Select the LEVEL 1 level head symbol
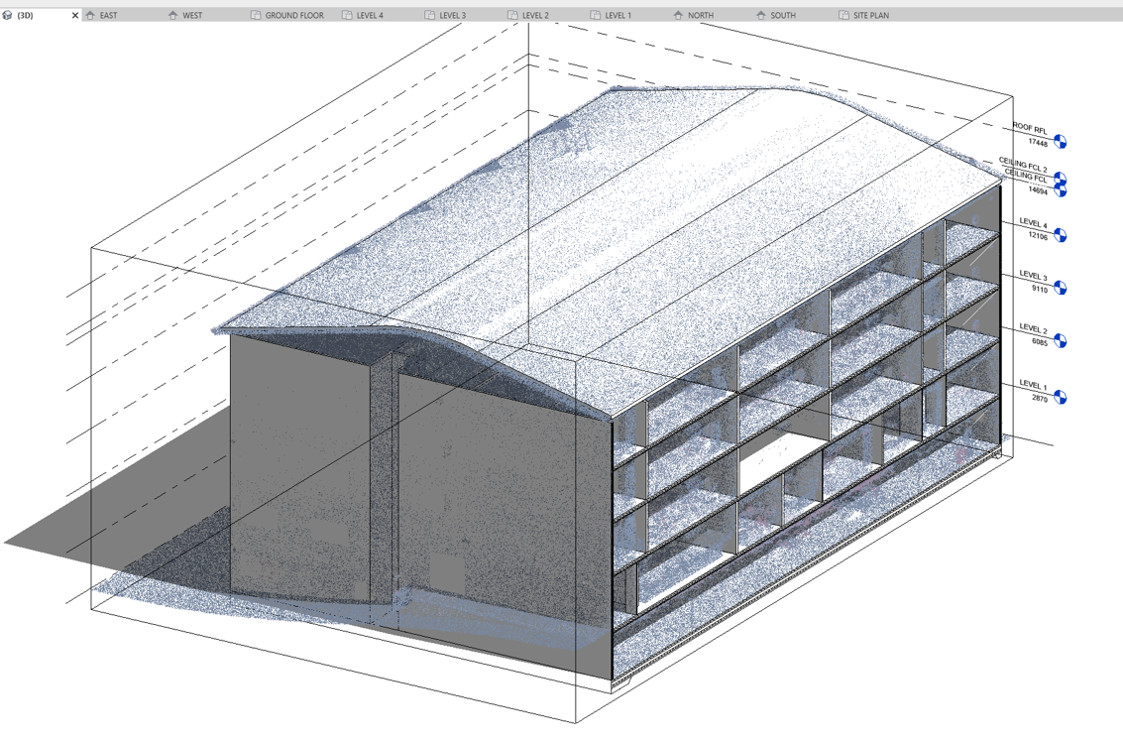1123x741 pixels. [1059, 397]
